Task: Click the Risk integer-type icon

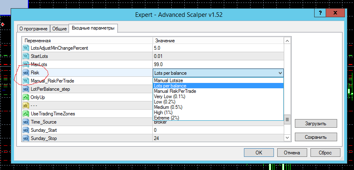Action: click(26, 73)
